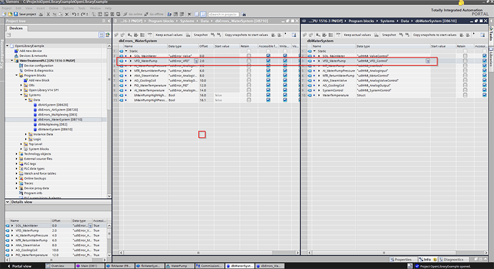This screenshot has height=269, width=494.
Task: Click expanded mode icon in dbErrors_WaterSystem toolbar
Action: click(x=142, y=35)
